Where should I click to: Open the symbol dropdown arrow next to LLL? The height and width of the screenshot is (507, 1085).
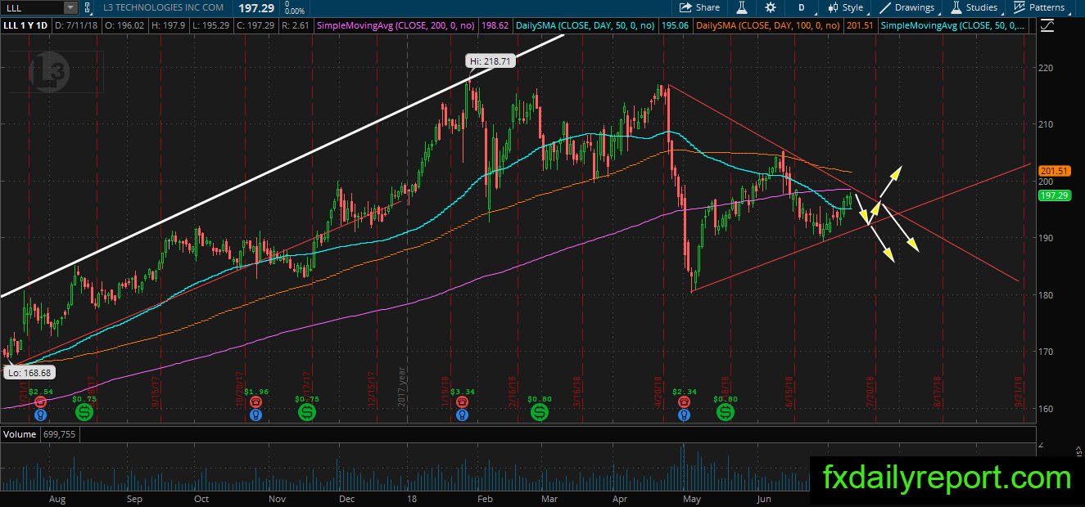point(70,7)
